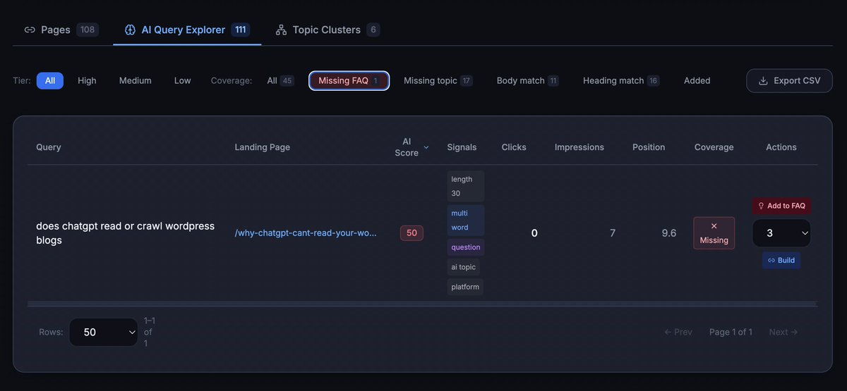Switch to the Topic Clusters tab
Screen dimensions: 847x391
click(x=328, y=30)
